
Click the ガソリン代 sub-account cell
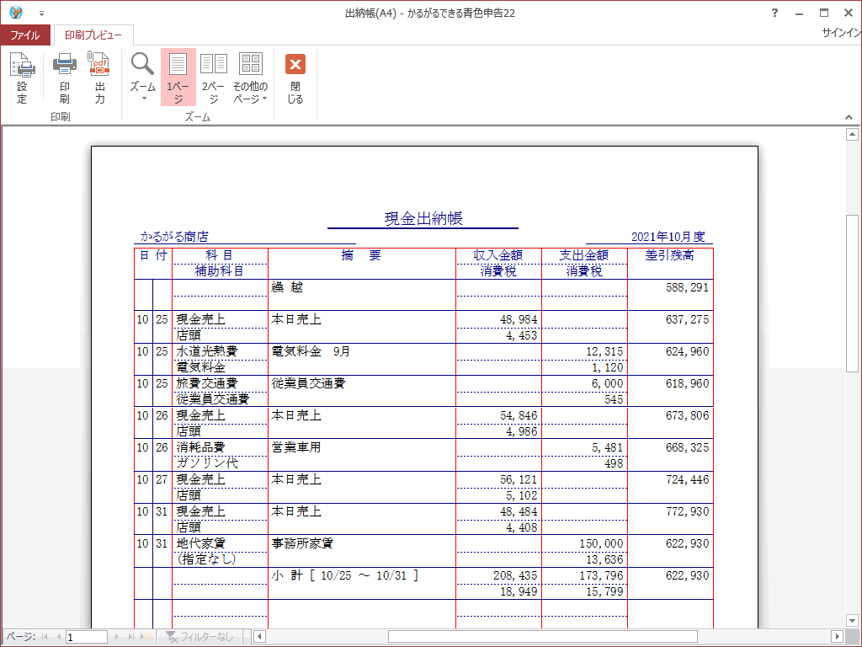tap(207, 463)
